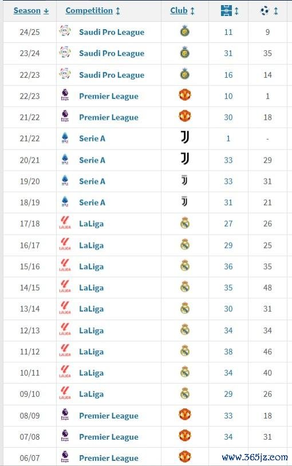Click Serie A logo in 18/19 row

click(x=65, y=202)
